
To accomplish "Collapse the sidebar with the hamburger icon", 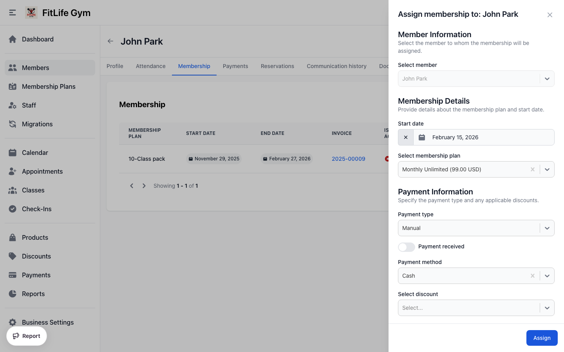I will 12,12.
